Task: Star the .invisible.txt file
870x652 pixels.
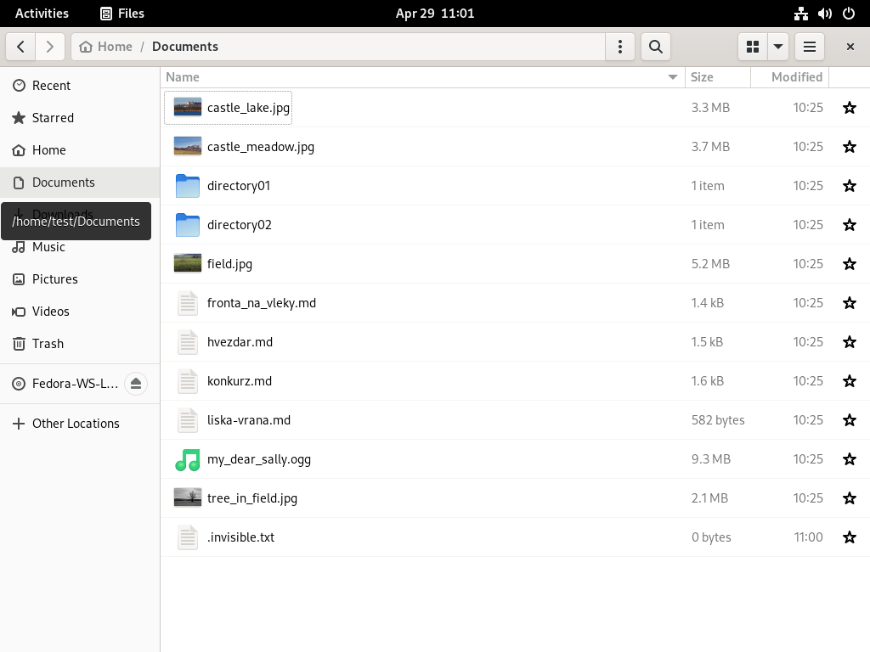Action: (850, 537)
